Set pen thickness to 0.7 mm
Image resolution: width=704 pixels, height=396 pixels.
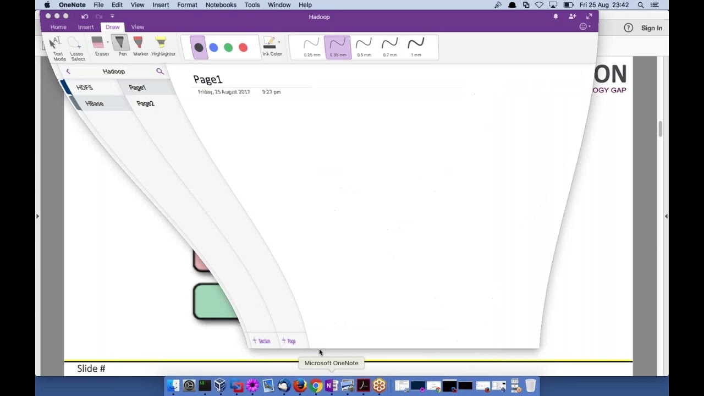389,47
